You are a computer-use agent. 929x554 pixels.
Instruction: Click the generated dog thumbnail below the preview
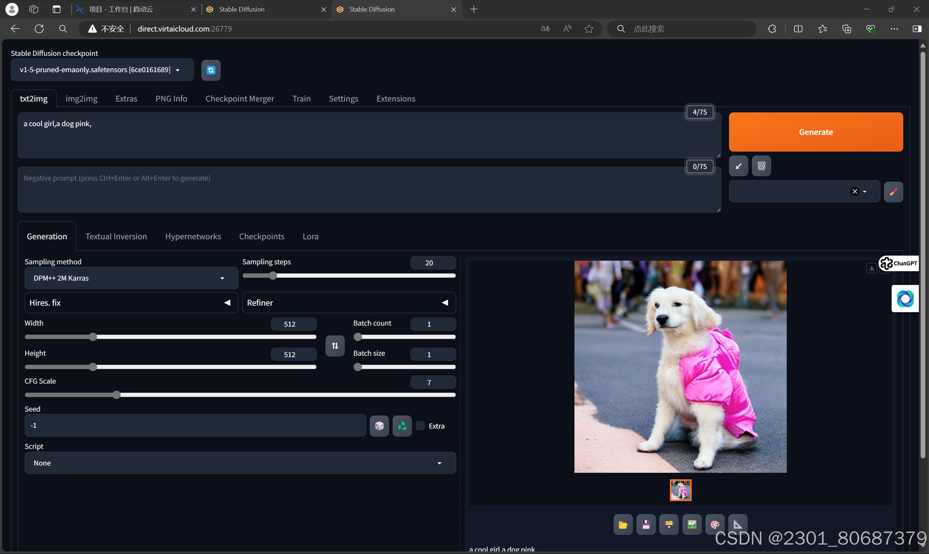pos(680,490)
